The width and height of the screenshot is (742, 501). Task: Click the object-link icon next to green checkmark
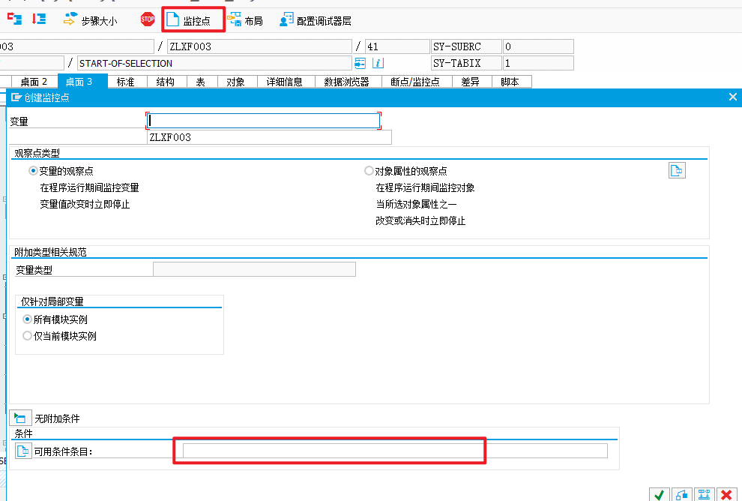[x=681, y=495]
